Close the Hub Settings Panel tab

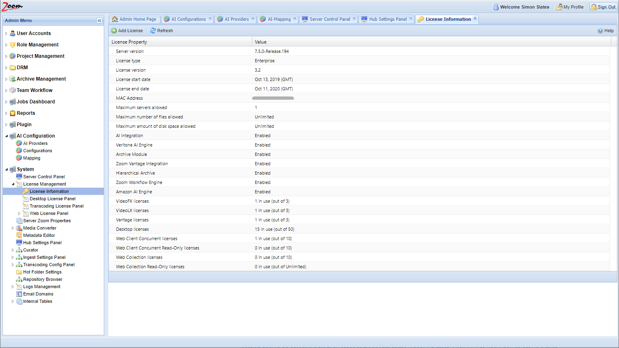411,18
